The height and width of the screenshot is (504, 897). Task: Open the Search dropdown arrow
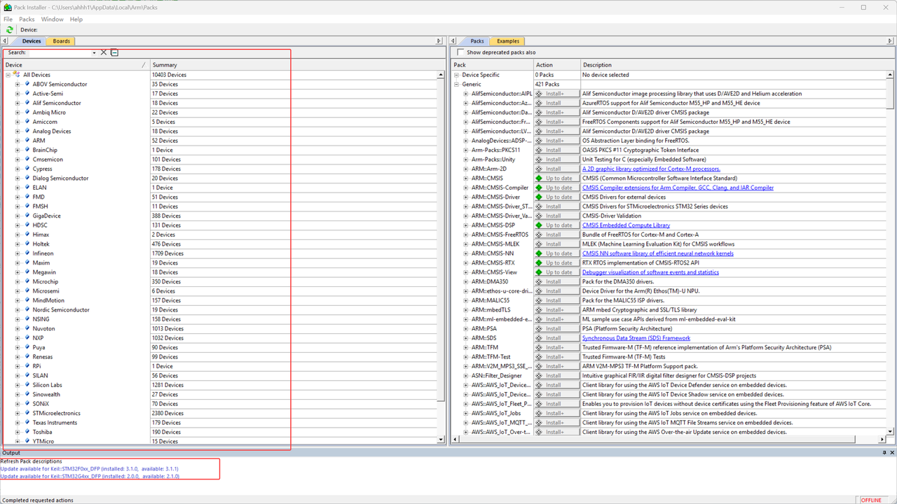[x=94, y=52]
